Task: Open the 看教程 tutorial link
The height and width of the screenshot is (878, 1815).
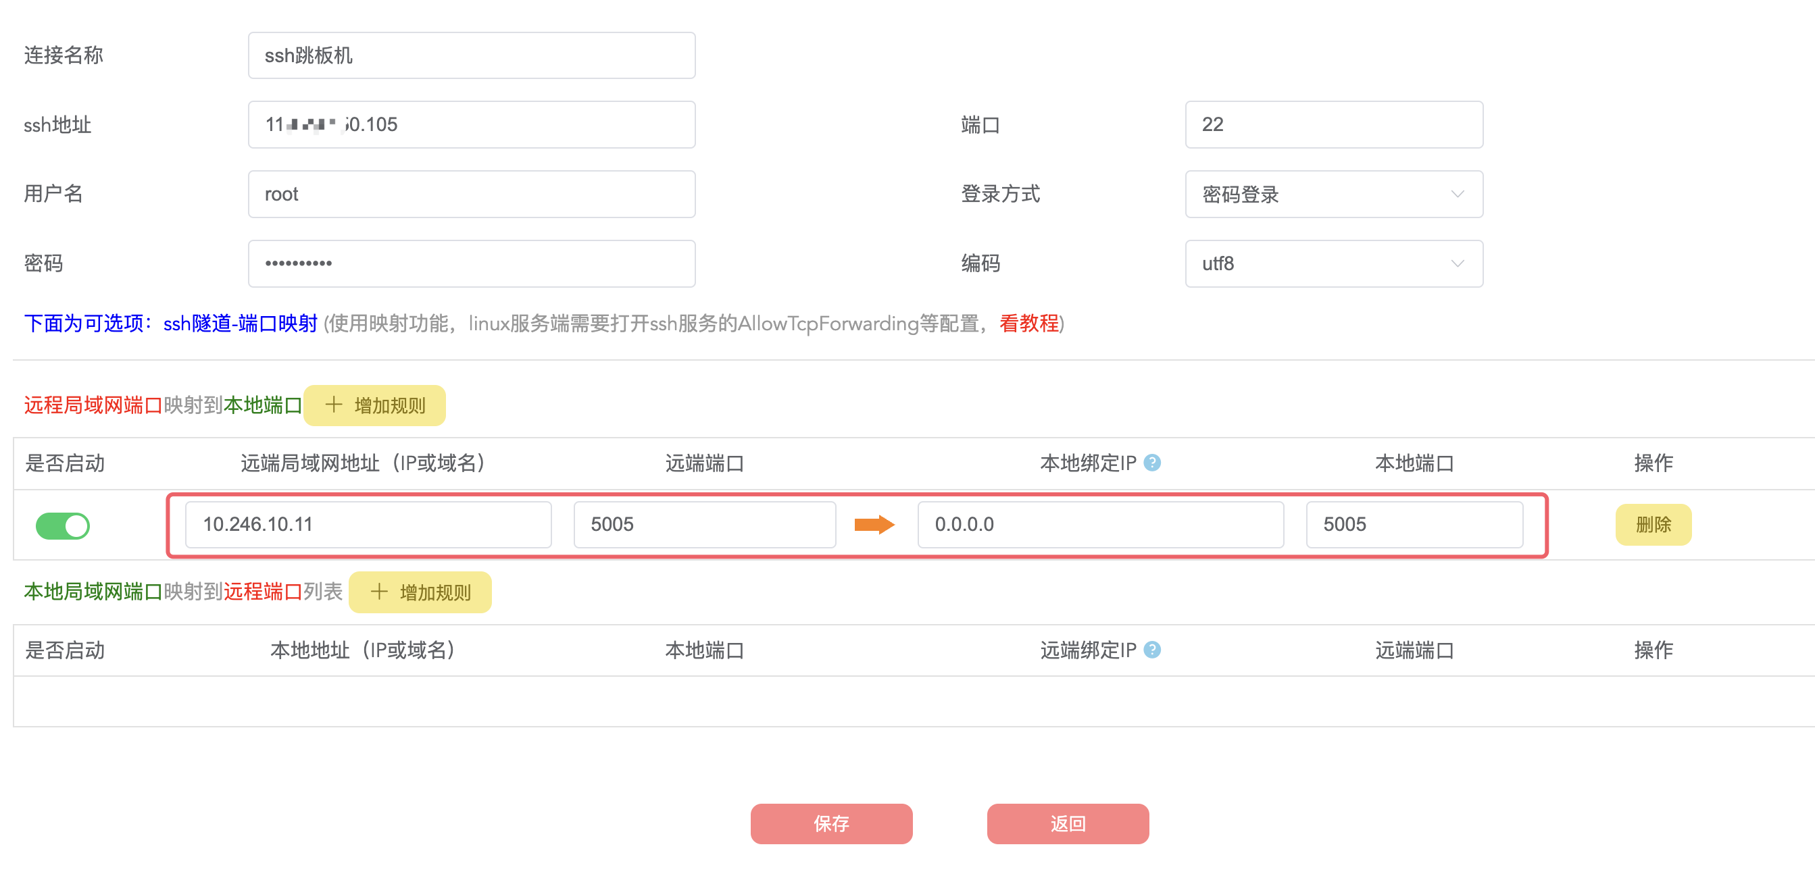Action: pos(1028,324)
